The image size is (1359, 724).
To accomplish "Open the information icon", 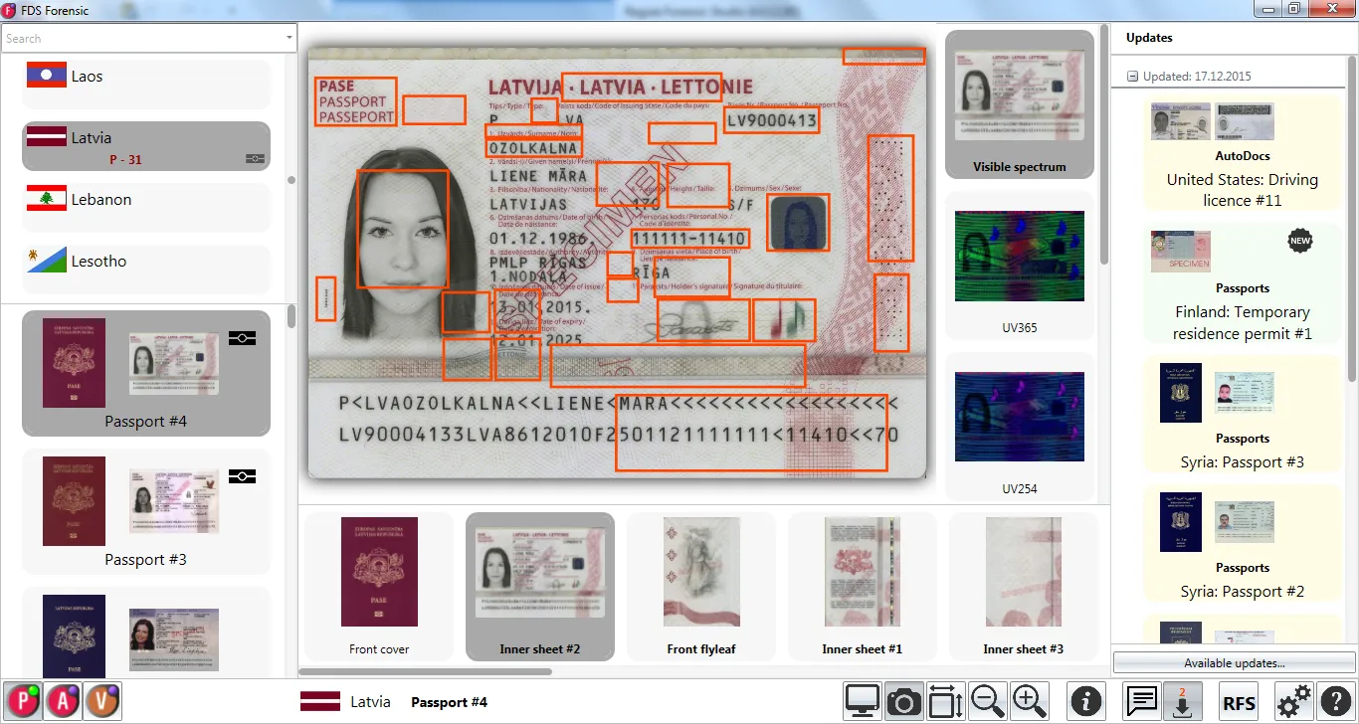I will [1085, 702].
